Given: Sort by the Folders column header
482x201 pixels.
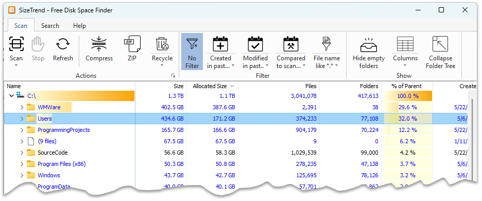Looking at the screenshot, I should pyautogui.click(x=351, y=86).
